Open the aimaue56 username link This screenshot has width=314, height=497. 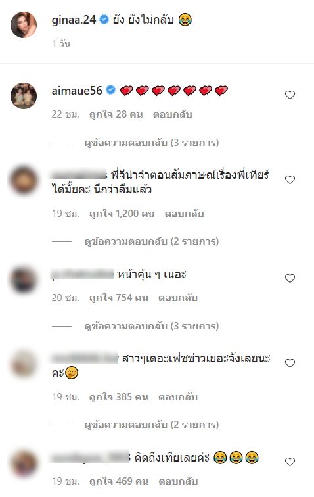[77, 91]
